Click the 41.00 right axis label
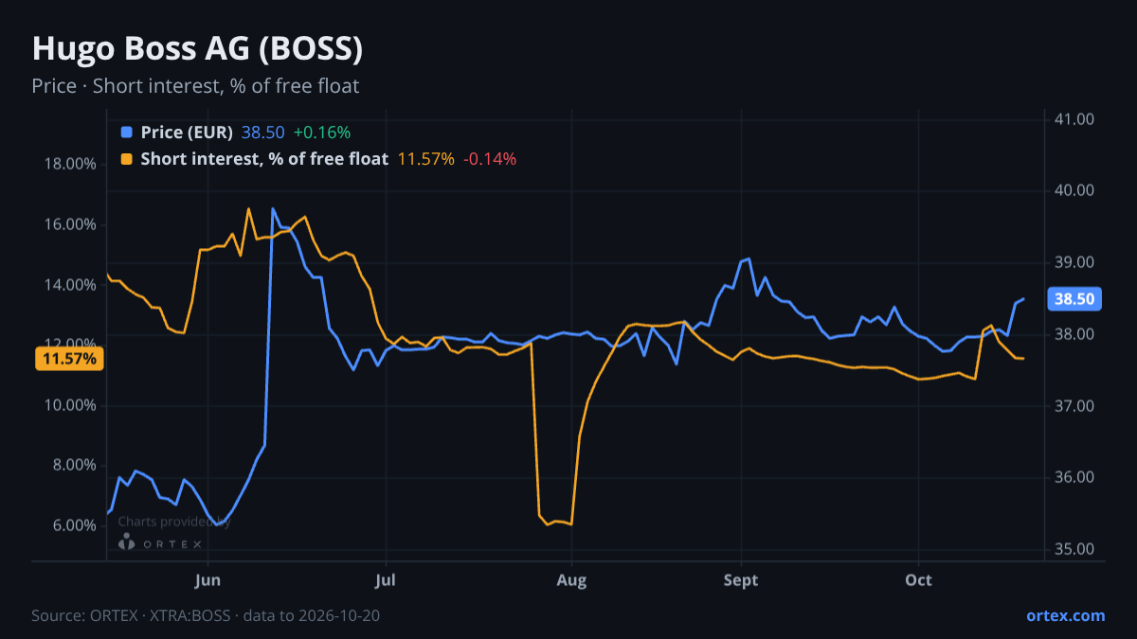Viewport: 1137px width, 639px height. 1074,119
